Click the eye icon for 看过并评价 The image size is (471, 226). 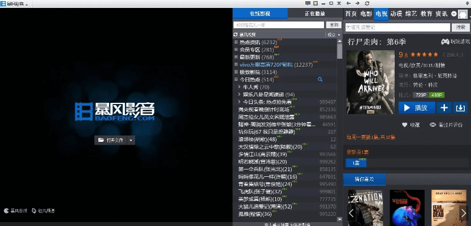[x=433, y=125]
